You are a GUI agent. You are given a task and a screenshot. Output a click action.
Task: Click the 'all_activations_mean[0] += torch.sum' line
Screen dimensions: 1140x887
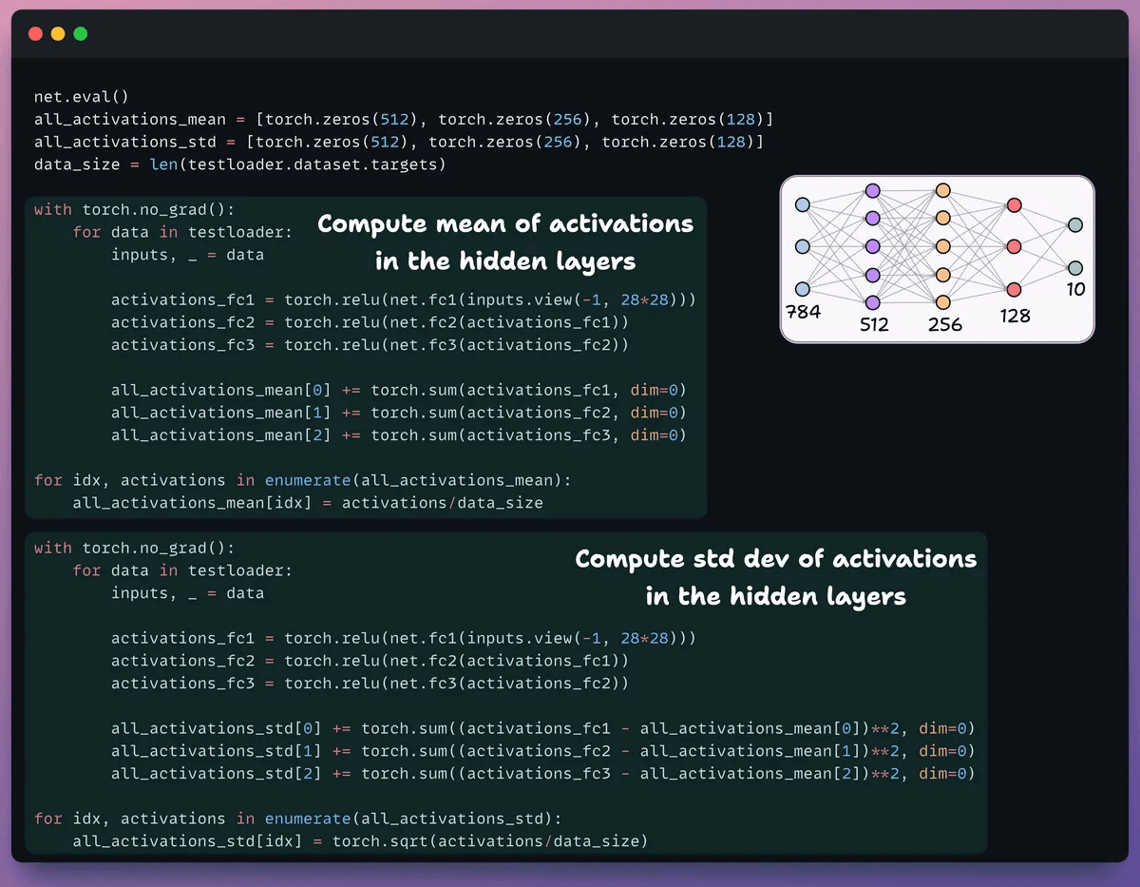tap(398, 390)
